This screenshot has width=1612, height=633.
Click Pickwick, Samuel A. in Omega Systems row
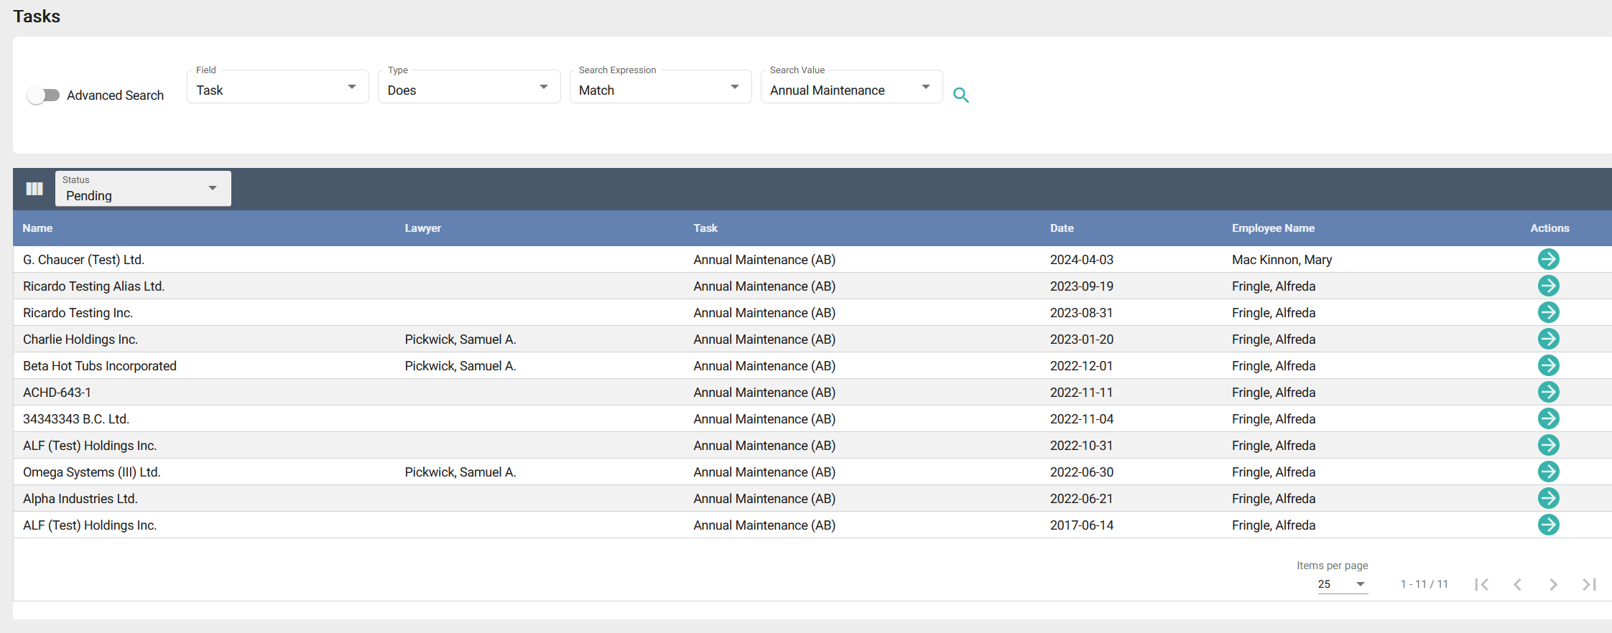click(460, 472)
